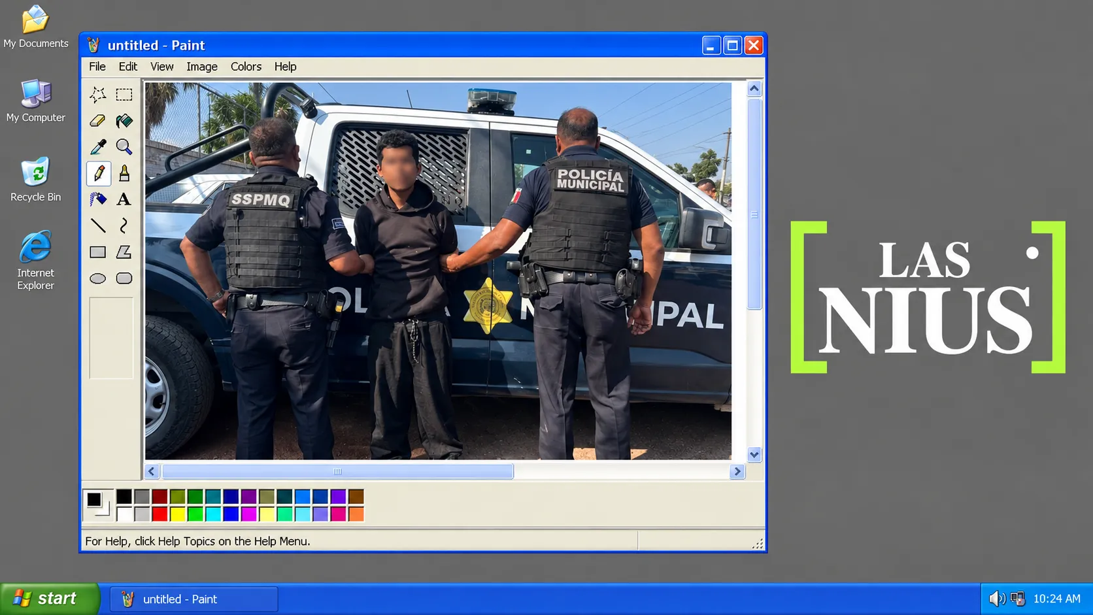Open the File menu
This screenshot has height=615, width=1093.
97,67
